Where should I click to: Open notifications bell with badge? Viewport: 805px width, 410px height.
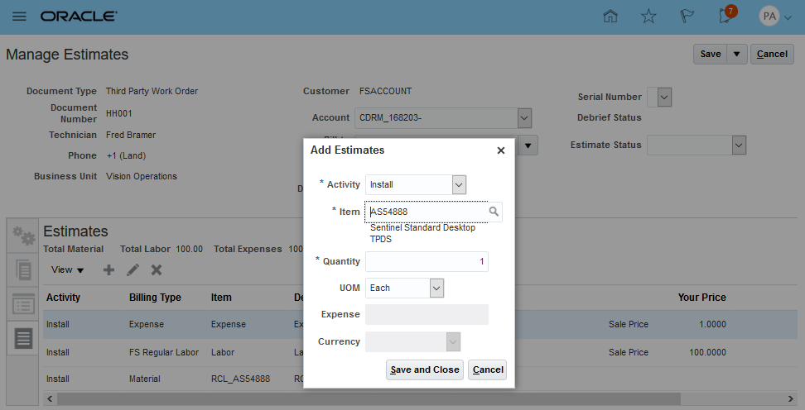(726, 16)
